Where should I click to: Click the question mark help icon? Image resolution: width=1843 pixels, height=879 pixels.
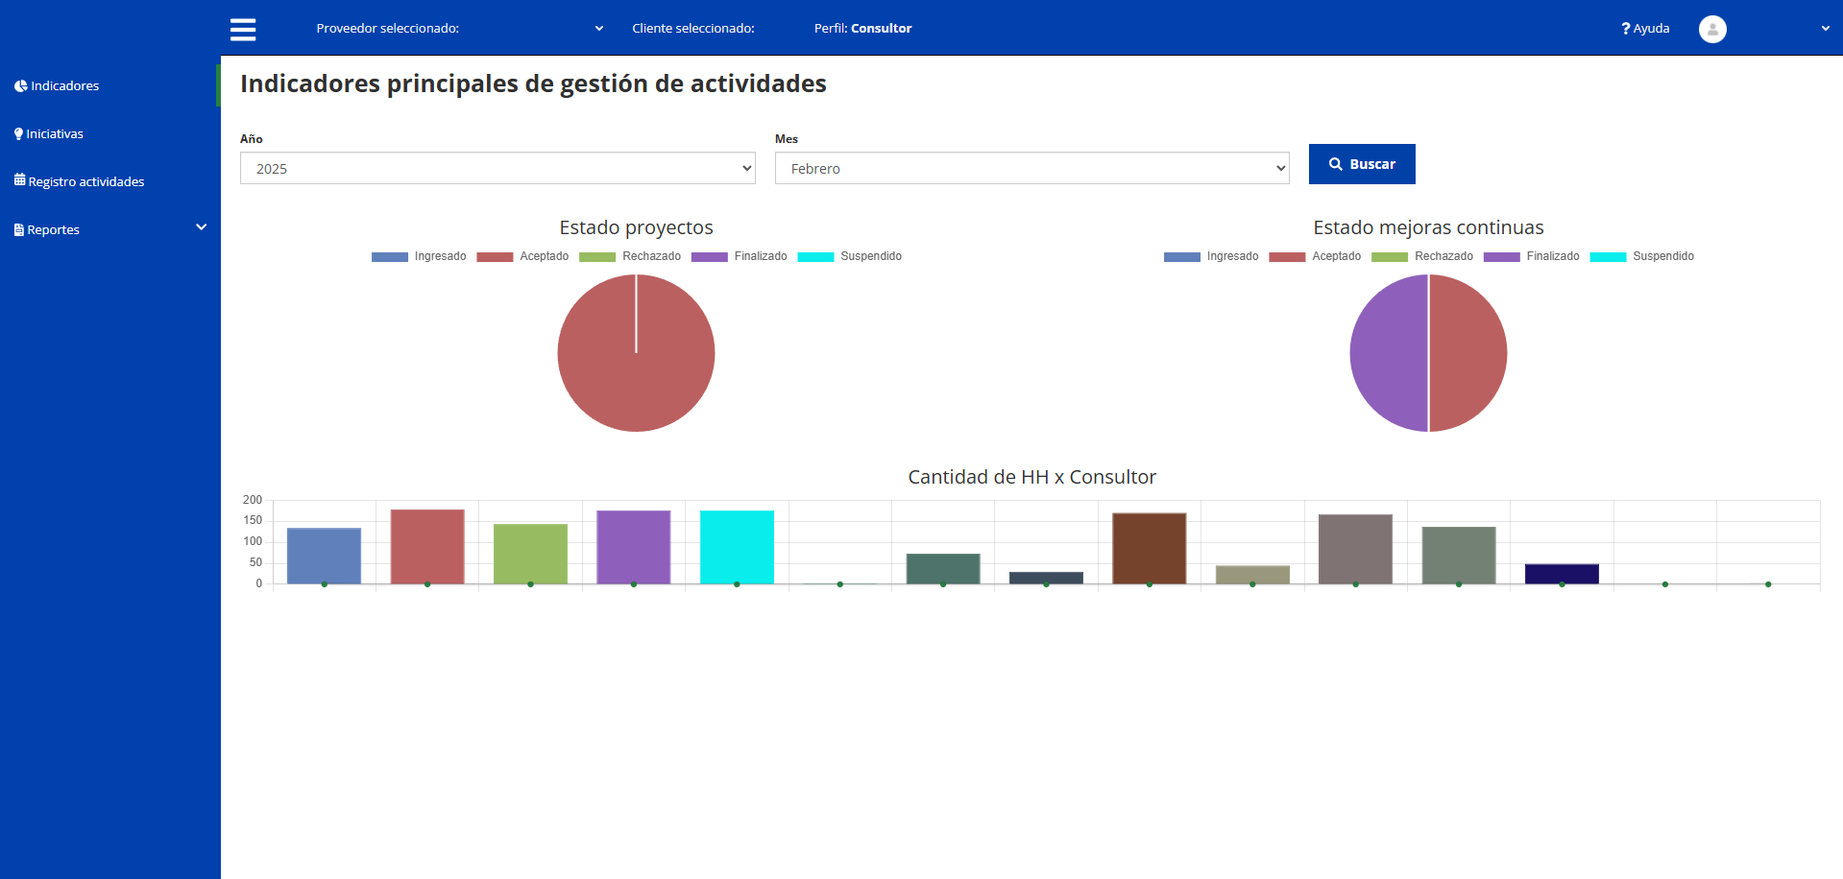(1625, 29)
